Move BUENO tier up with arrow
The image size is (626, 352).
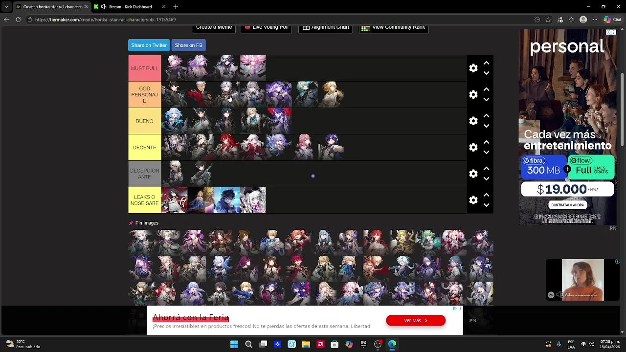(486, 116)
